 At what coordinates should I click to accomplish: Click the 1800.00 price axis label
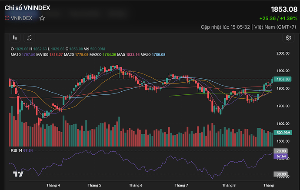283,88
